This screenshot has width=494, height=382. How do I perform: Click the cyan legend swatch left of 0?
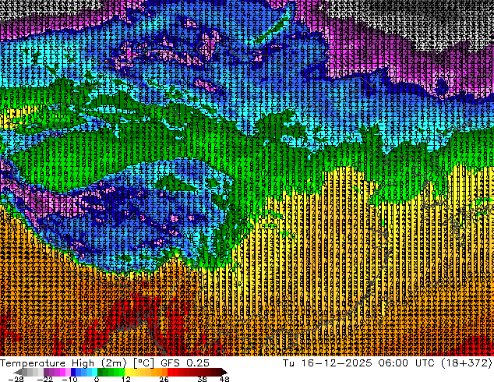[x=94, y=372]
